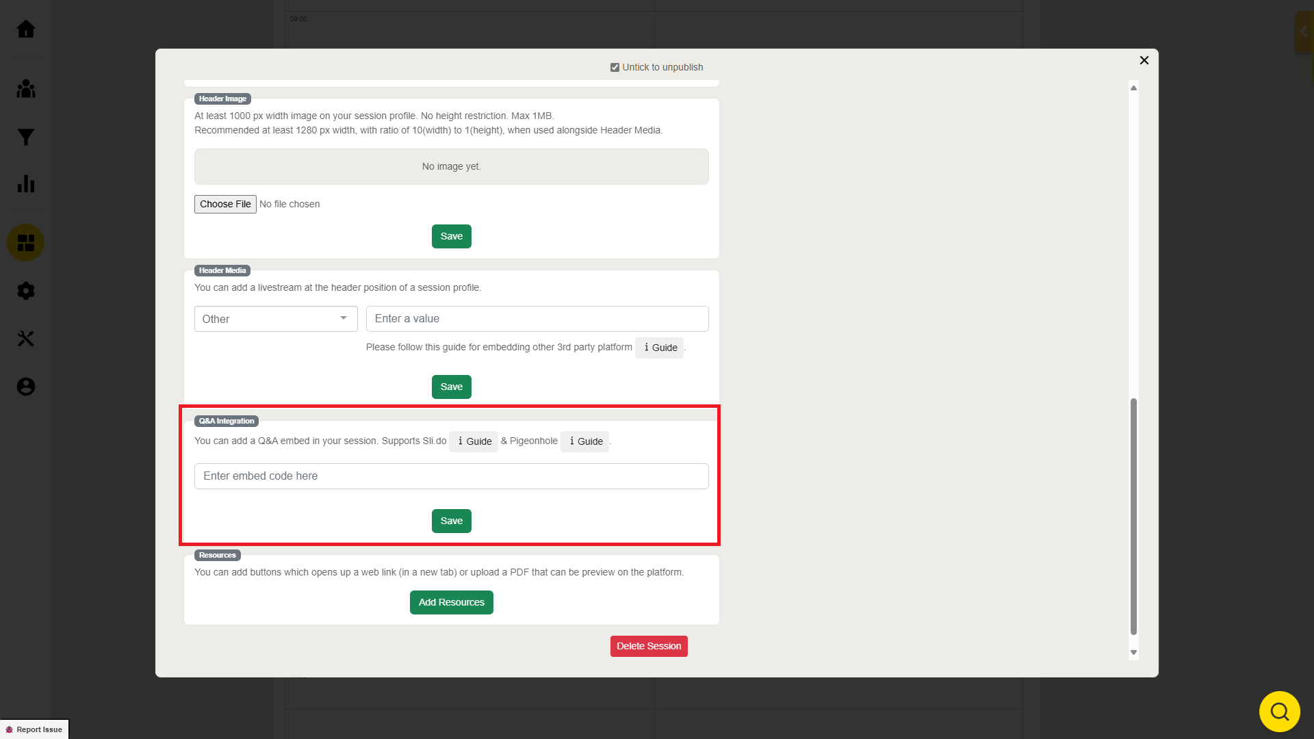Open the 3rd party embedding Guide
This screenshot has height=739, width=1314.
(660, 348)
